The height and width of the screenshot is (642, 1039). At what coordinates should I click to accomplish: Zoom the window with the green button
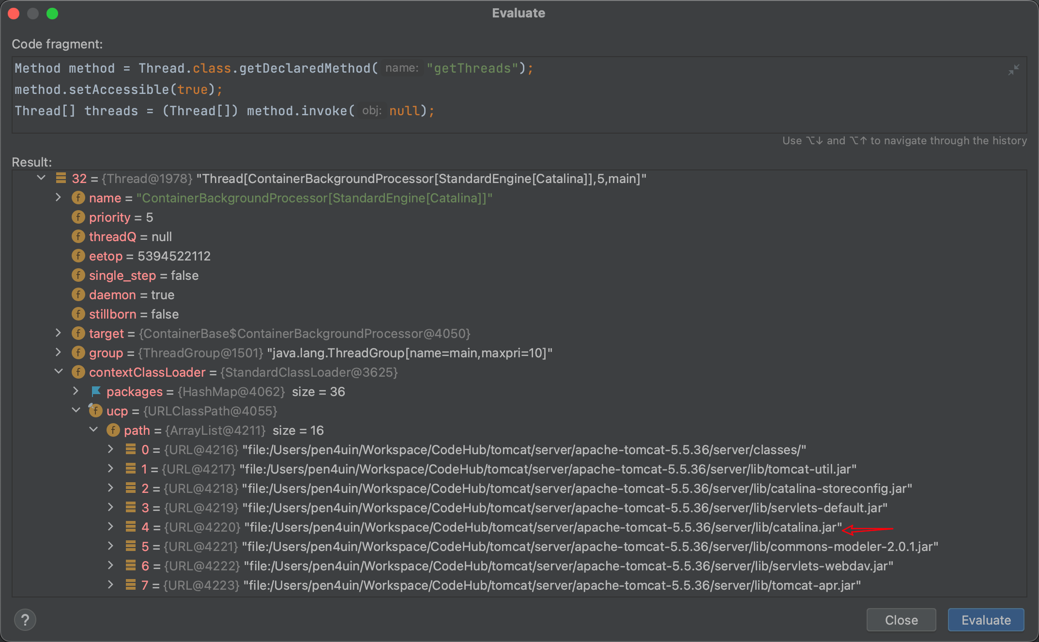tap(52, 14)
